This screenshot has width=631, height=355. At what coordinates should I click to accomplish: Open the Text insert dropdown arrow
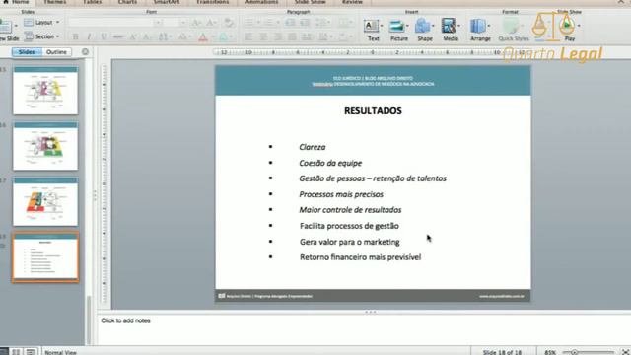(382, 27)
